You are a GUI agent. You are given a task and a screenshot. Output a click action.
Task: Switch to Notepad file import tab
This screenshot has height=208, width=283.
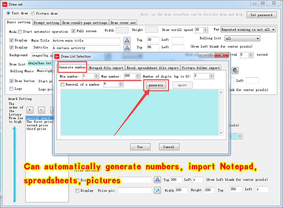point(106,68)
